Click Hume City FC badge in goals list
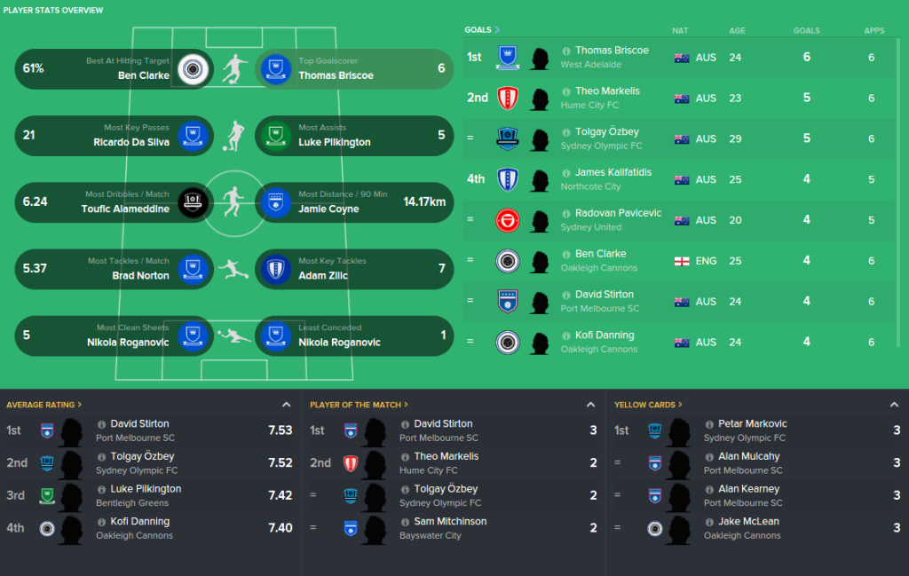Viewport: 909px width, 576px height. (x=507, y=98)
